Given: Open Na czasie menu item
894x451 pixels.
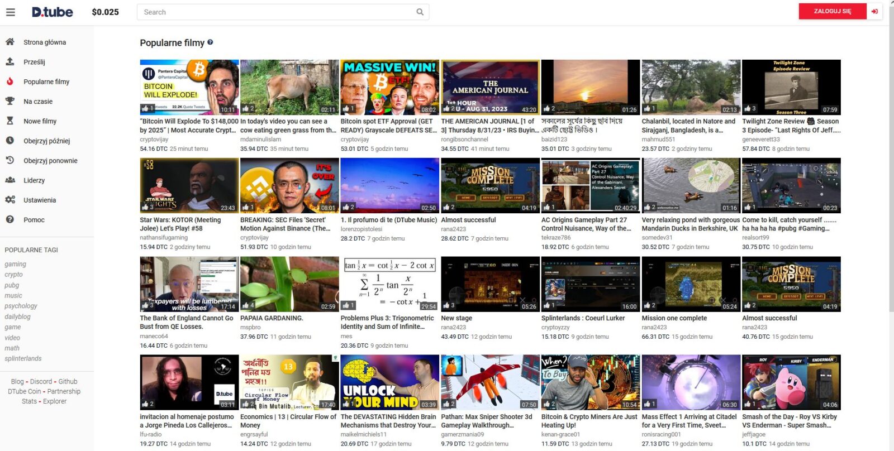Looking at the screenshot, I should [x=38, y=102].
